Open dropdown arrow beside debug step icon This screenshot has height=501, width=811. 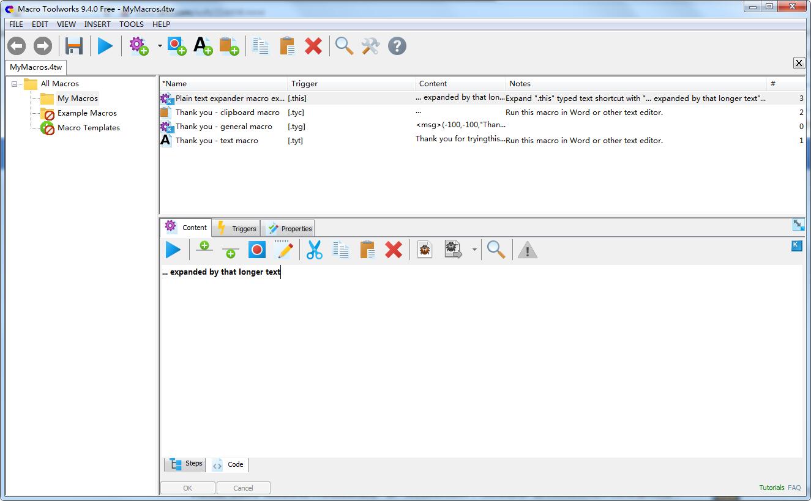474,250
